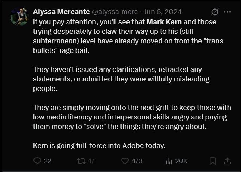Screen dimensions: 241x172
Task: Click the 20K views count
Action: tap(181, 161)
